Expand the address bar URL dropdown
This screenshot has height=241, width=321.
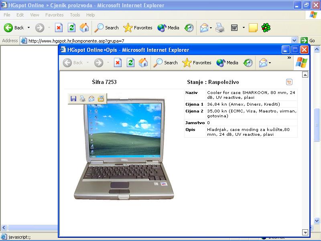coord(294,41)
